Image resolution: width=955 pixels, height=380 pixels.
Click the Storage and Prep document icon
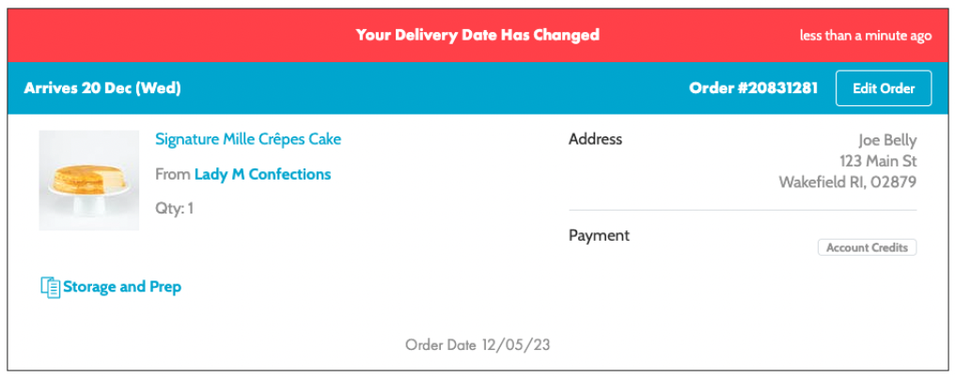50,287
